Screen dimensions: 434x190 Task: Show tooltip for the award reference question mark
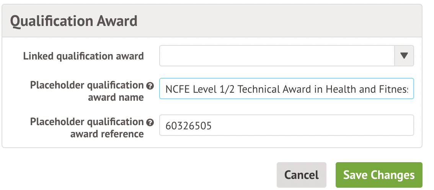(x=150, y=122)
